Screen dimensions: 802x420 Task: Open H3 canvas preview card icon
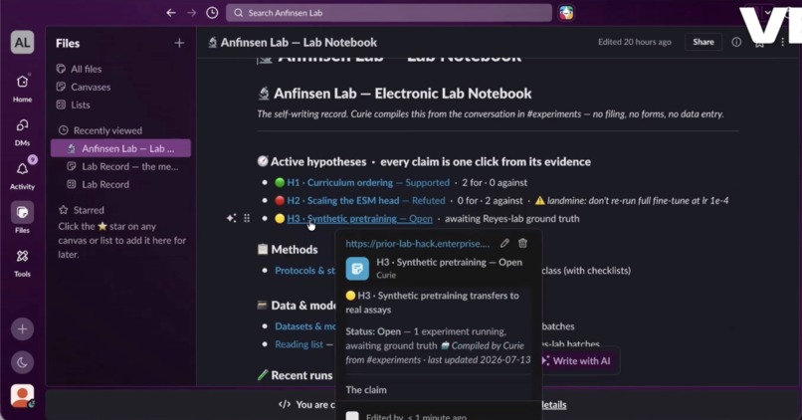tap(357, 269)
